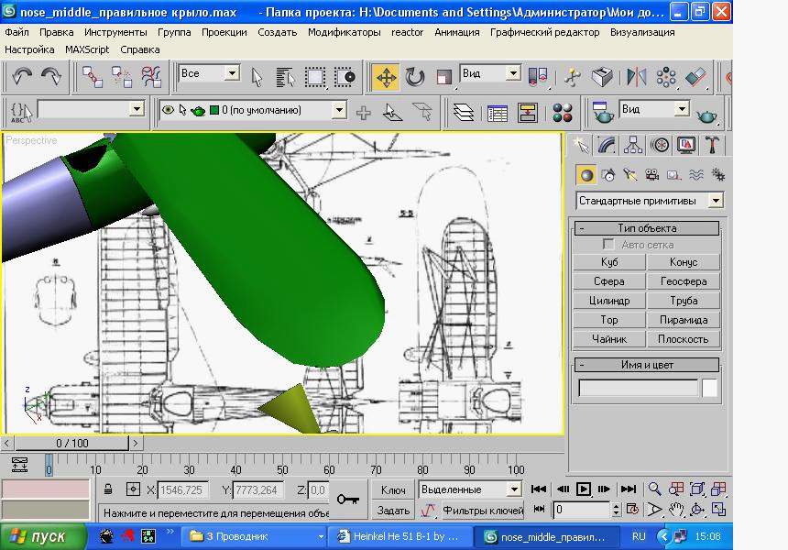This screenshot has width=788, height=550.
Task: Open the Modify panel tab
Action: [607, 145]
